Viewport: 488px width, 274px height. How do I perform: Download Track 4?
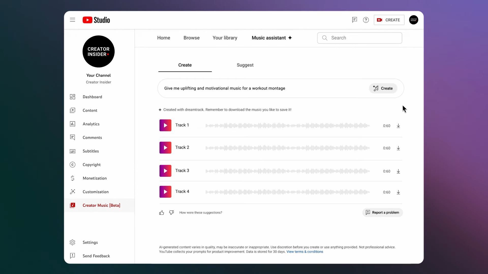tap(398, 192)
